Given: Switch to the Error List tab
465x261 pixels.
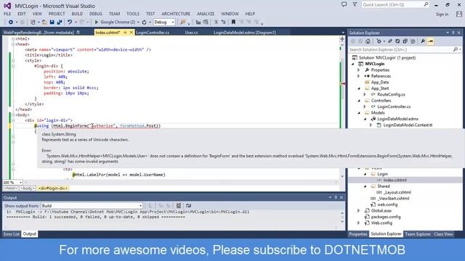Looking at the screenshot, I should 12,234.
